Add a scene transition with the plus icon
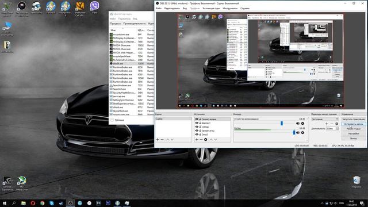368x207 pixels. (x=327, y=124)
